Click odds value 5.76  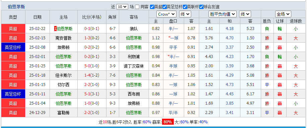tap(209, 38)
